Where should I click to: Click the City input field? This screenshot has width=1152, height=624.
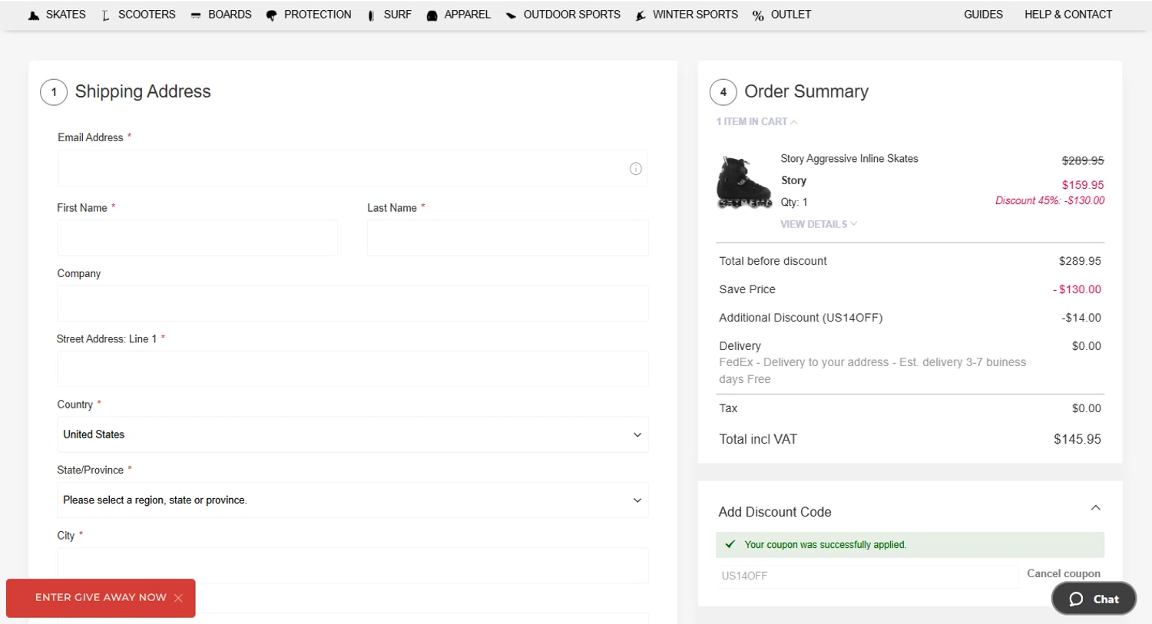(353, 566)
